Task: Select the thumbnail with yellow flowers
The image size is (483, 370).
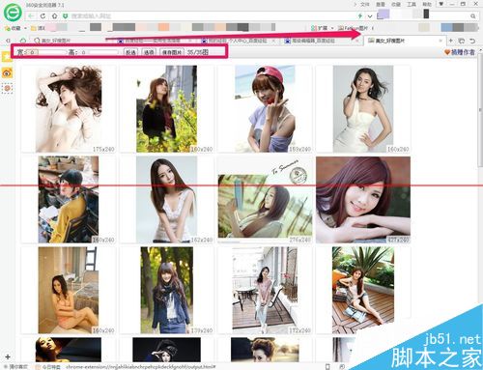Action: (166, 109)
